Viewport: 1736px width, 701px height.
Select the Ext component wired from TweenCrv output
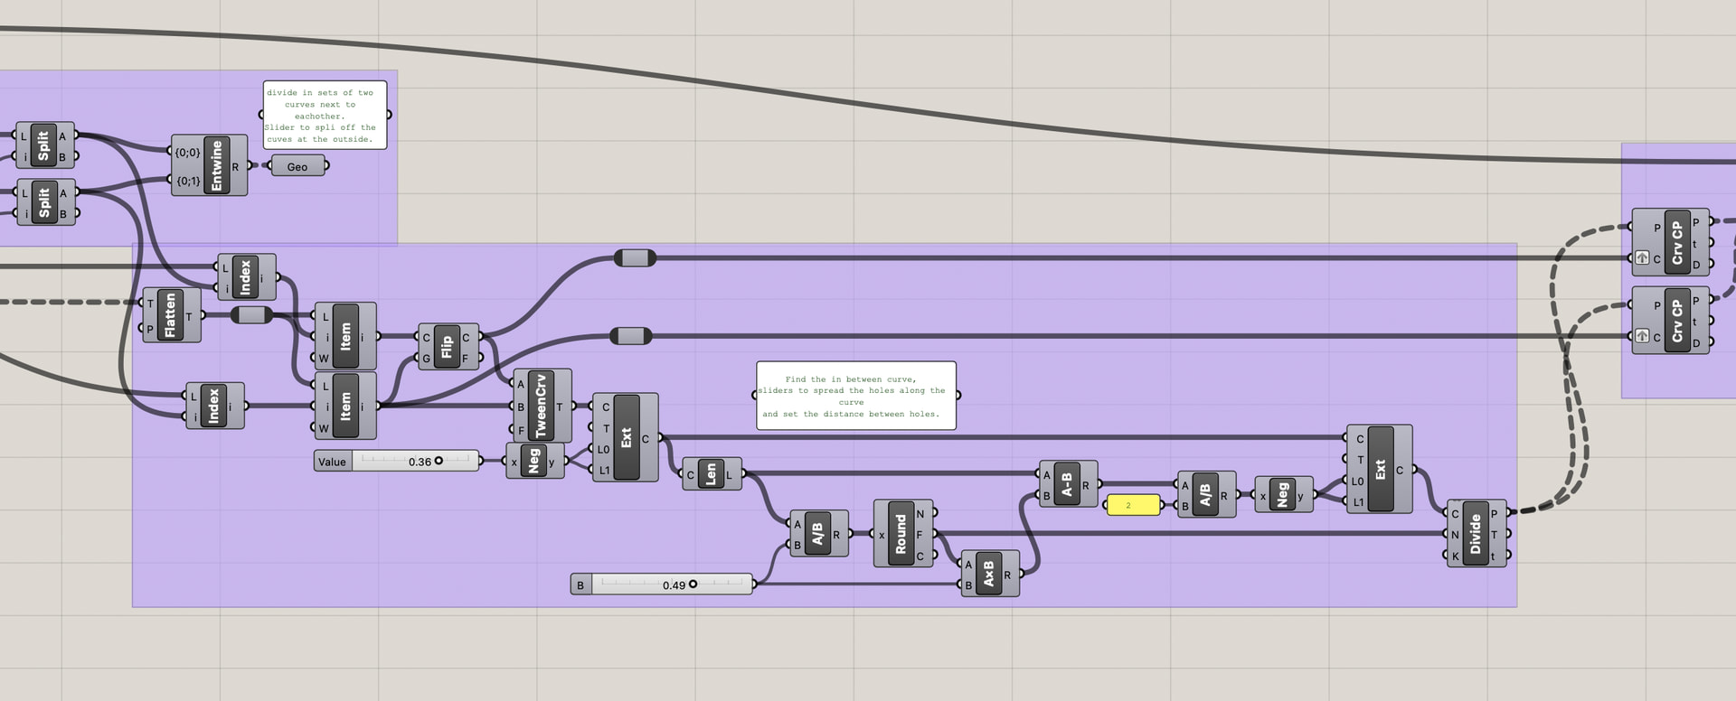pyautogui.click(x=626, y=438)
